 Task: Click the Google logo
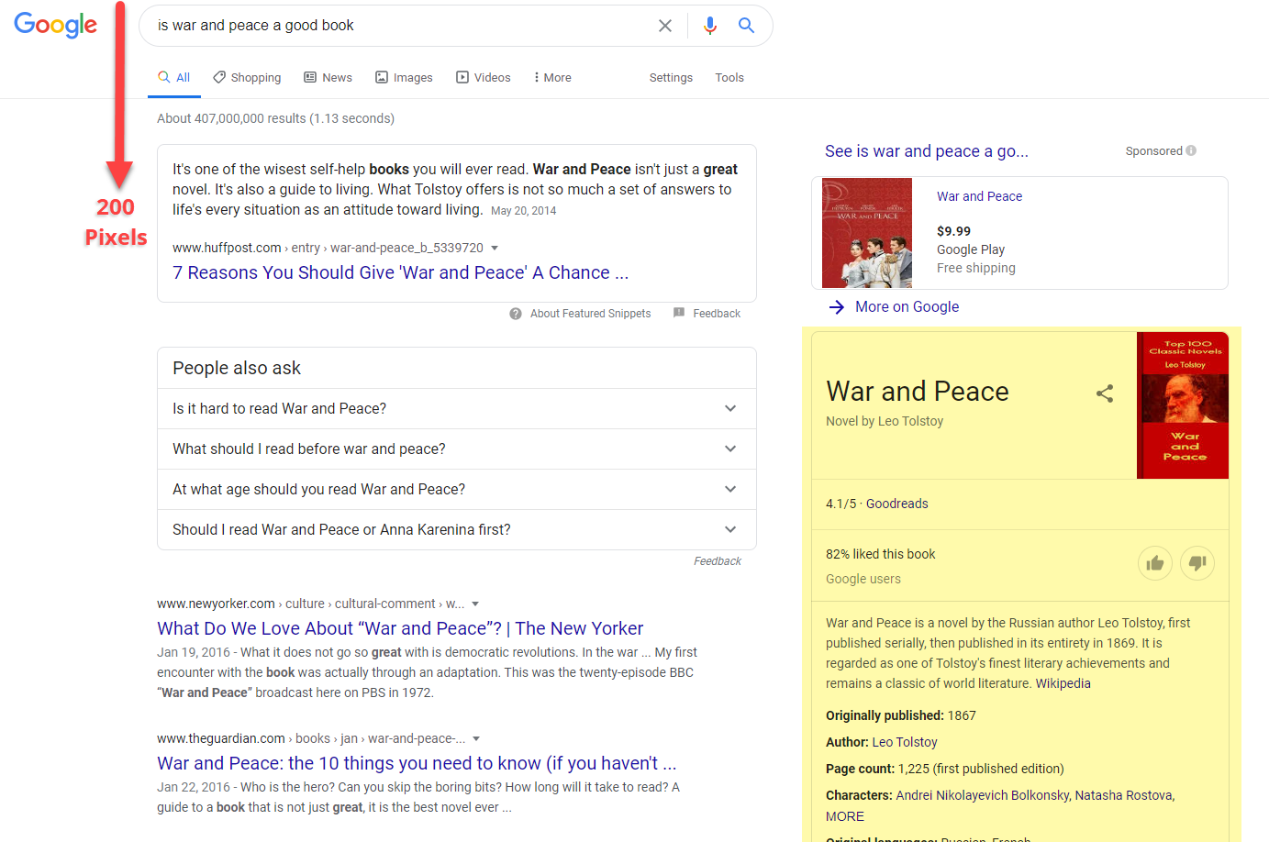click(x=56, y=25)
